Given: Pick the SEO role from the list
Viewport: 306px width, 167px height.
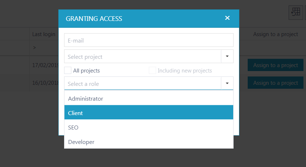Looking at the screenshot, I should point(149,127).
